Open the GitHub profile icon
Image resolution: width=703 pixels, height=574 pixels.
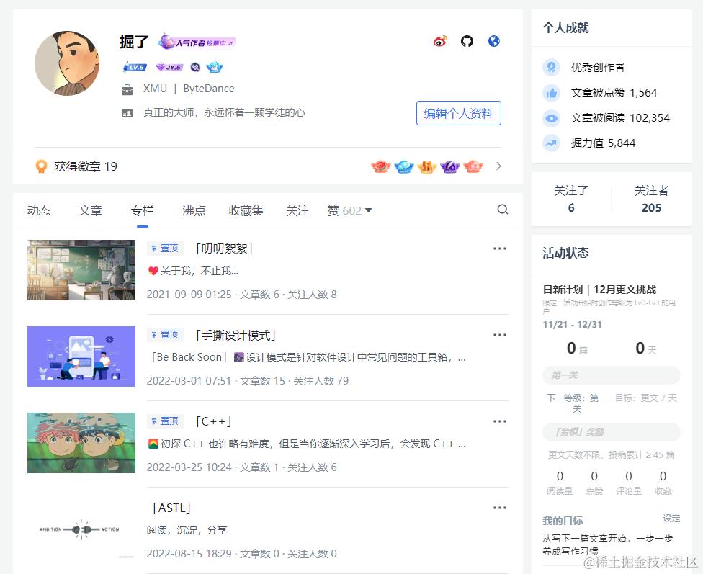click(467, 41)
